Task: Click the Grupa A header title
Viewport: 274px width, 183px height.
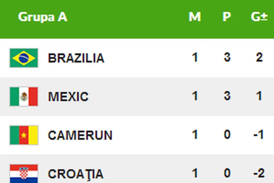Action: point(43,17)
